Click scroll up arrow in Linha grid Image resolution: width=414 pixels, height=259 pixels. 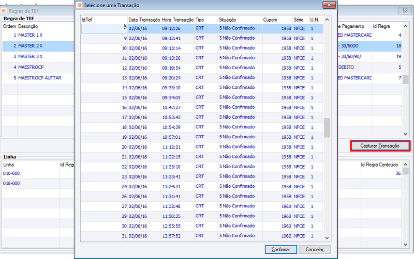pyautogui.click(x=405, y=165)
